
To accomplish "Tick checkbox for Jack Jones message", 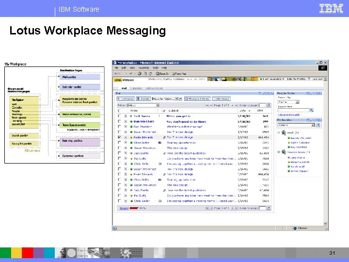I will [x=120, y=116].
